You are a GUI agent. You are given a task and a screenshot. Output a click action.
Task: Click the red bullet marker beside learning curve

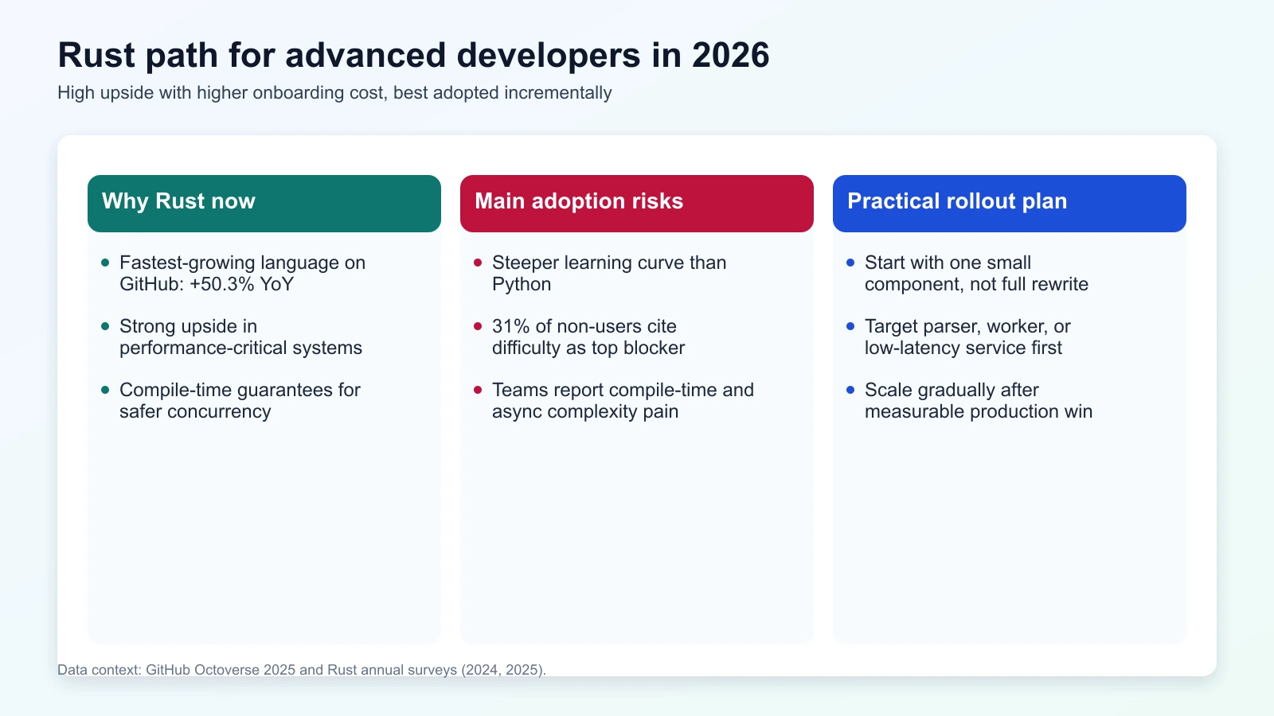(x=477, y=261)
